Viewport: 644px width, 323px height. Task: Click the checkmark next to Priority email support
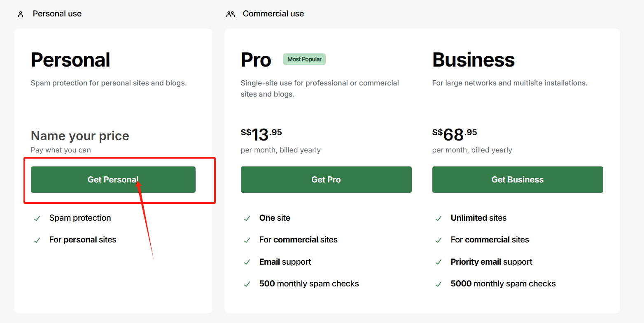pos(439,262)
